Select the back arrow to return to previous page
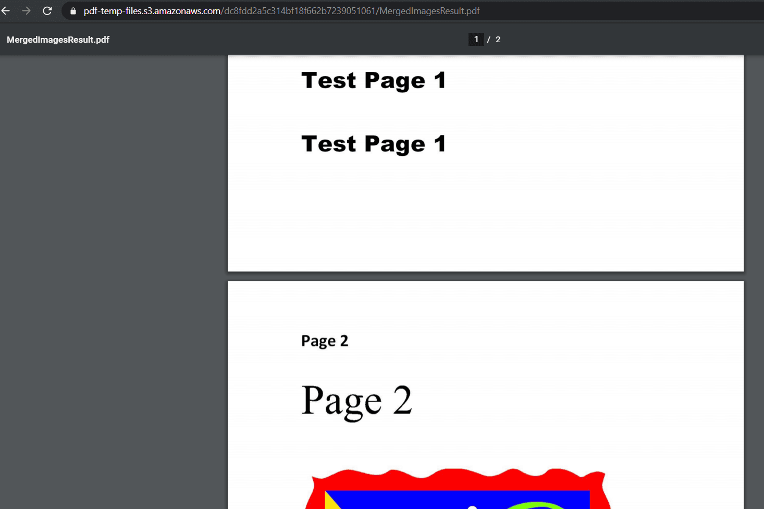 [6, 10]
